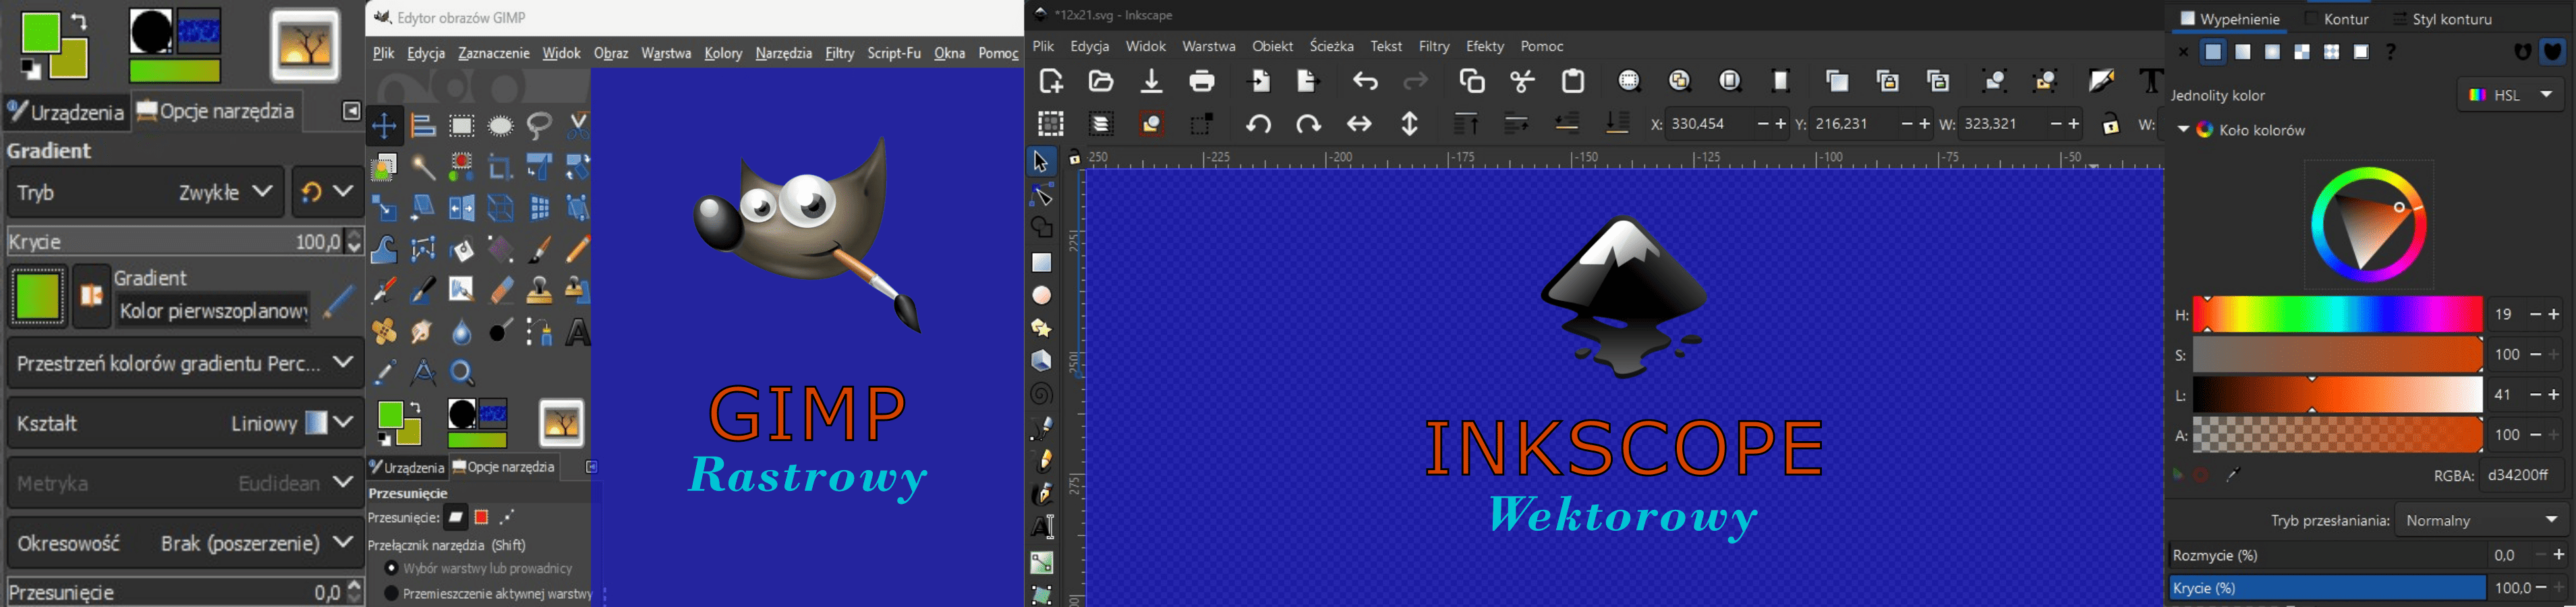
Task: Increase the H hue value with plus
Action: pyautogui.click(x=2553, y=315)
